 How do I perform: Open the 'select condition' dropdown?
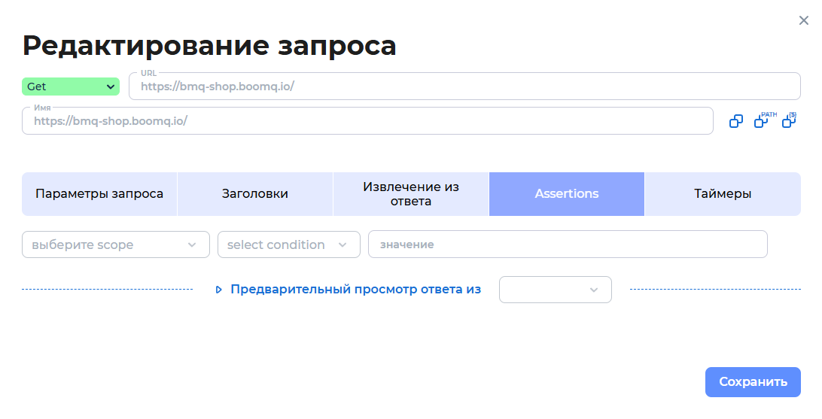point(289,244)
